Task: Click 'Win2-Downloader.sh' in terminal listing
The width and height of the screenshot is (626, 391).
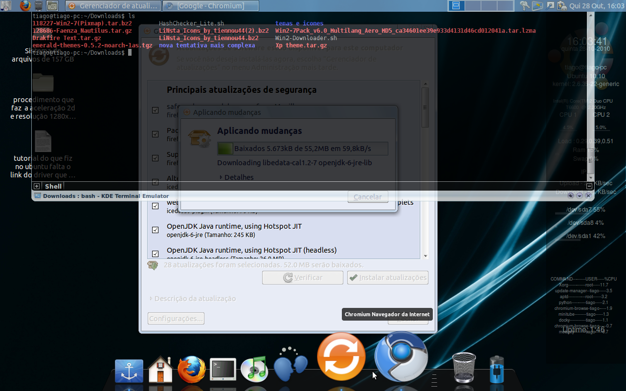Action: pyautogui.click(x=306, y=38)
